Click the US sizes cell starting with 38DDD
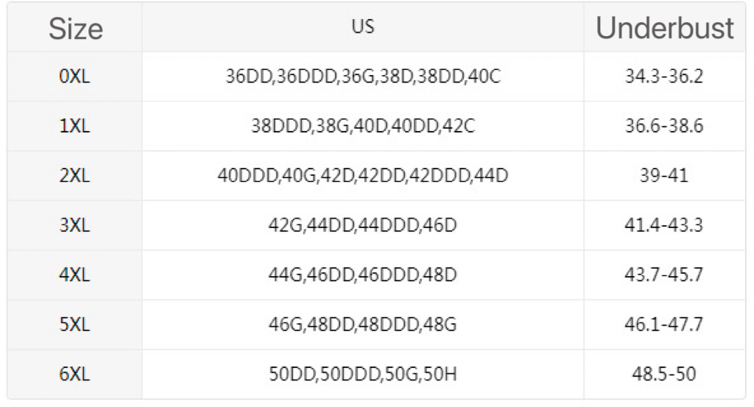The width and height of the screenshot is (754, 407). (363, 126)
